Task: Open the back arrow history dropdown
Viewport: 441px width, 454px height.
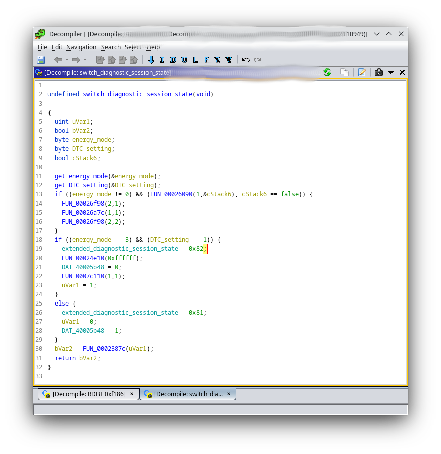Action: 67,60
